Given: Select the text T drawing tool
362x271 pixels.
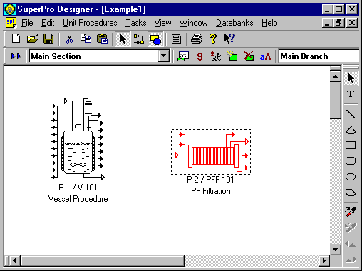Looking at the screenshot, I should [x=351, y=94].
